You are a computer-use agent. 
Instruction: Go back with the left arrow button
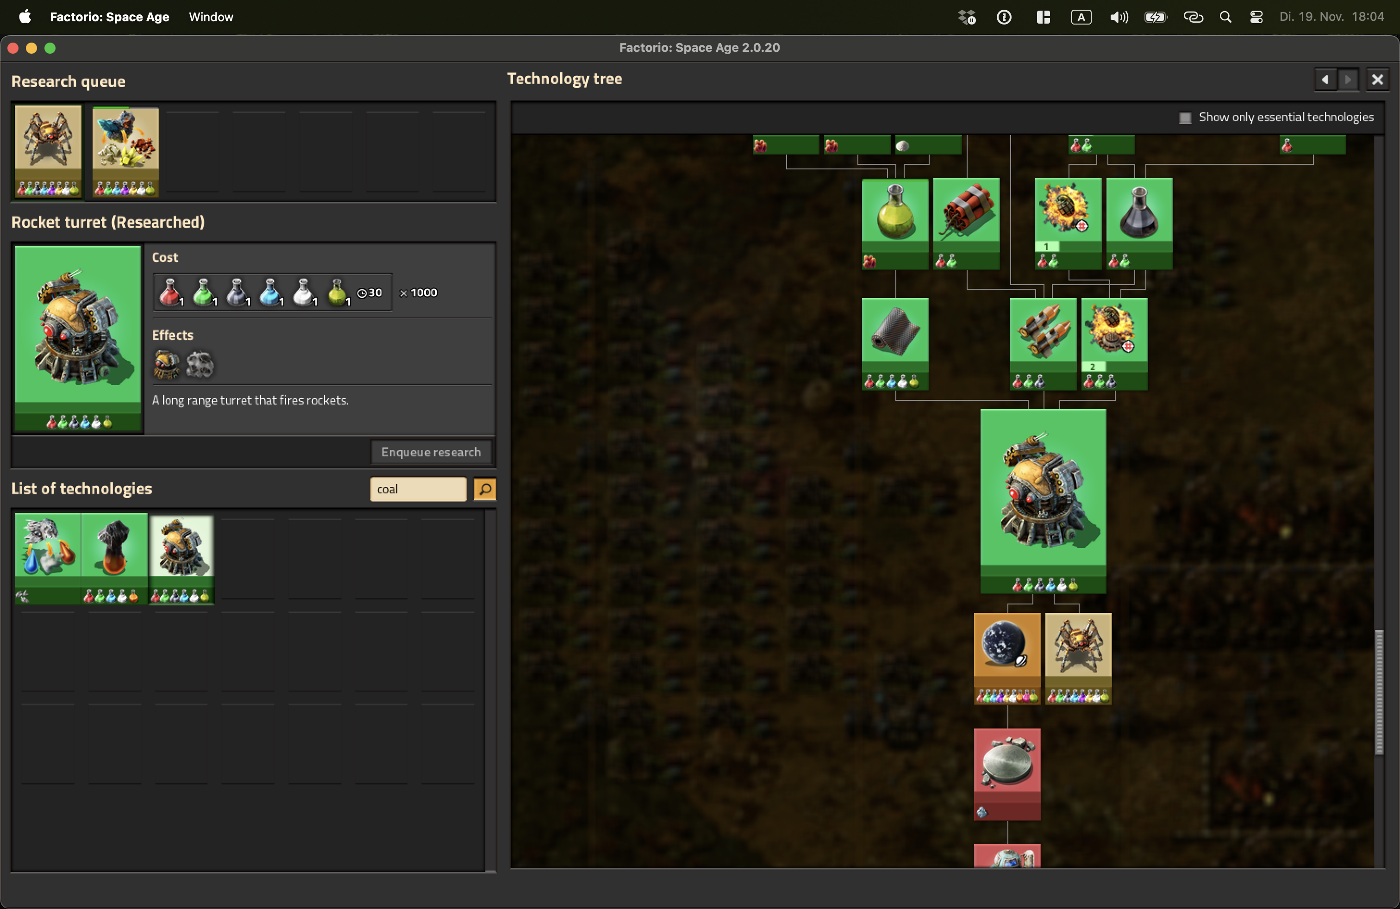(x=1325, y=80)
